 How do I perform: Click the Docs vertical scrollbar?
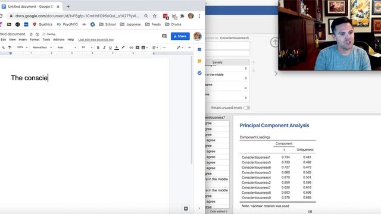pyautogui.click(x=191, y=109)
